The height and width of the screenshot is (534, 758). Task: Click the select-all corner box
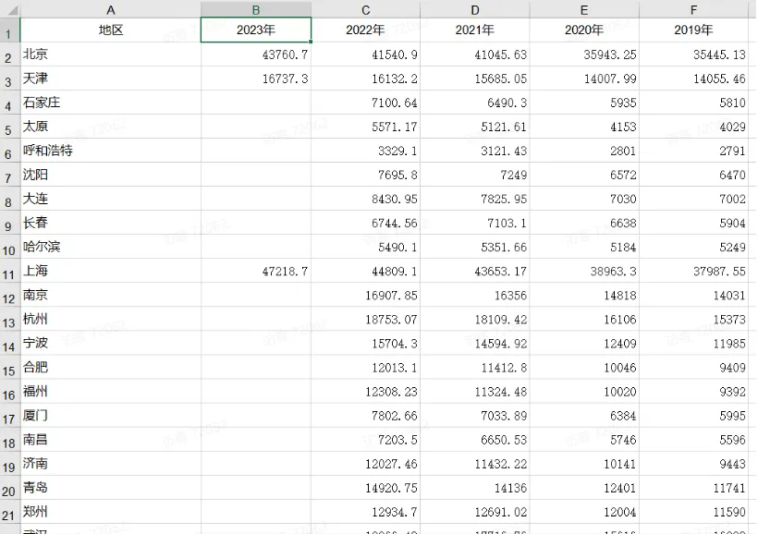[x=9, y=9]
